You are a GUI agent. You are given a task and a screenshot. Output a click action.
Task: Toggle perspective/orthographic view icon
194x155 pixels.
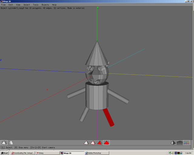tap(173, 143)
